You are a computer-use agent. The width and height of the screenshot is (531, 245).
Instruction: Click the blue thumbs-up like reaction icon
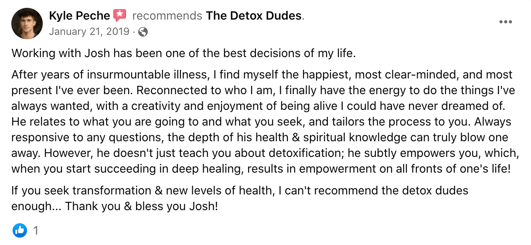pyautogui.click(x=20, y=230)
